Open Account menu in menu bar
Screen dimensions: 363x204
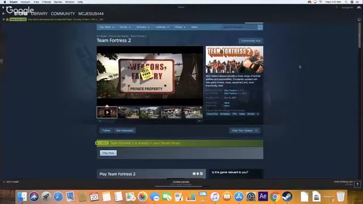click(26, 2)
